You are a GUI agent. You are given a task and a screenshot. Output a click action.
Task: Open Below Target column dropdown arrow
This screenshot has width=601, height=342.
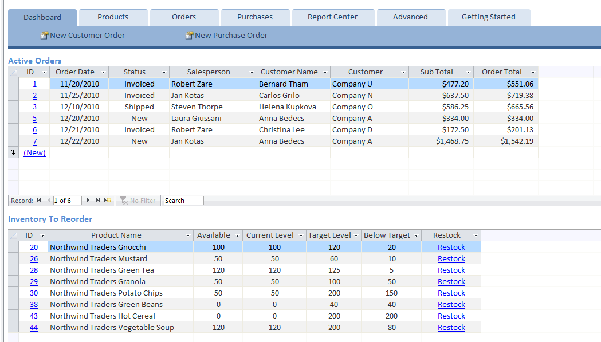417,236
